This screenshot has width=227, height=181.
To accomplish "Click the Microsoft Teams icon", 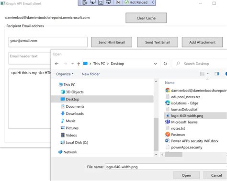I will 168,122.
